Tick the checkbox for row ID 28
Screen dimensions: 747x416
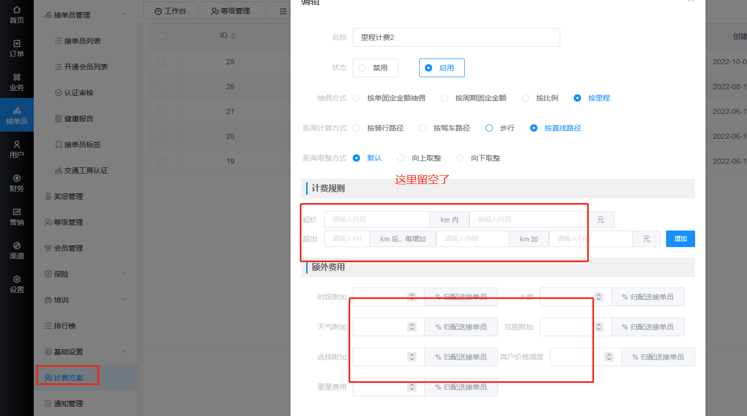point(162,62)
